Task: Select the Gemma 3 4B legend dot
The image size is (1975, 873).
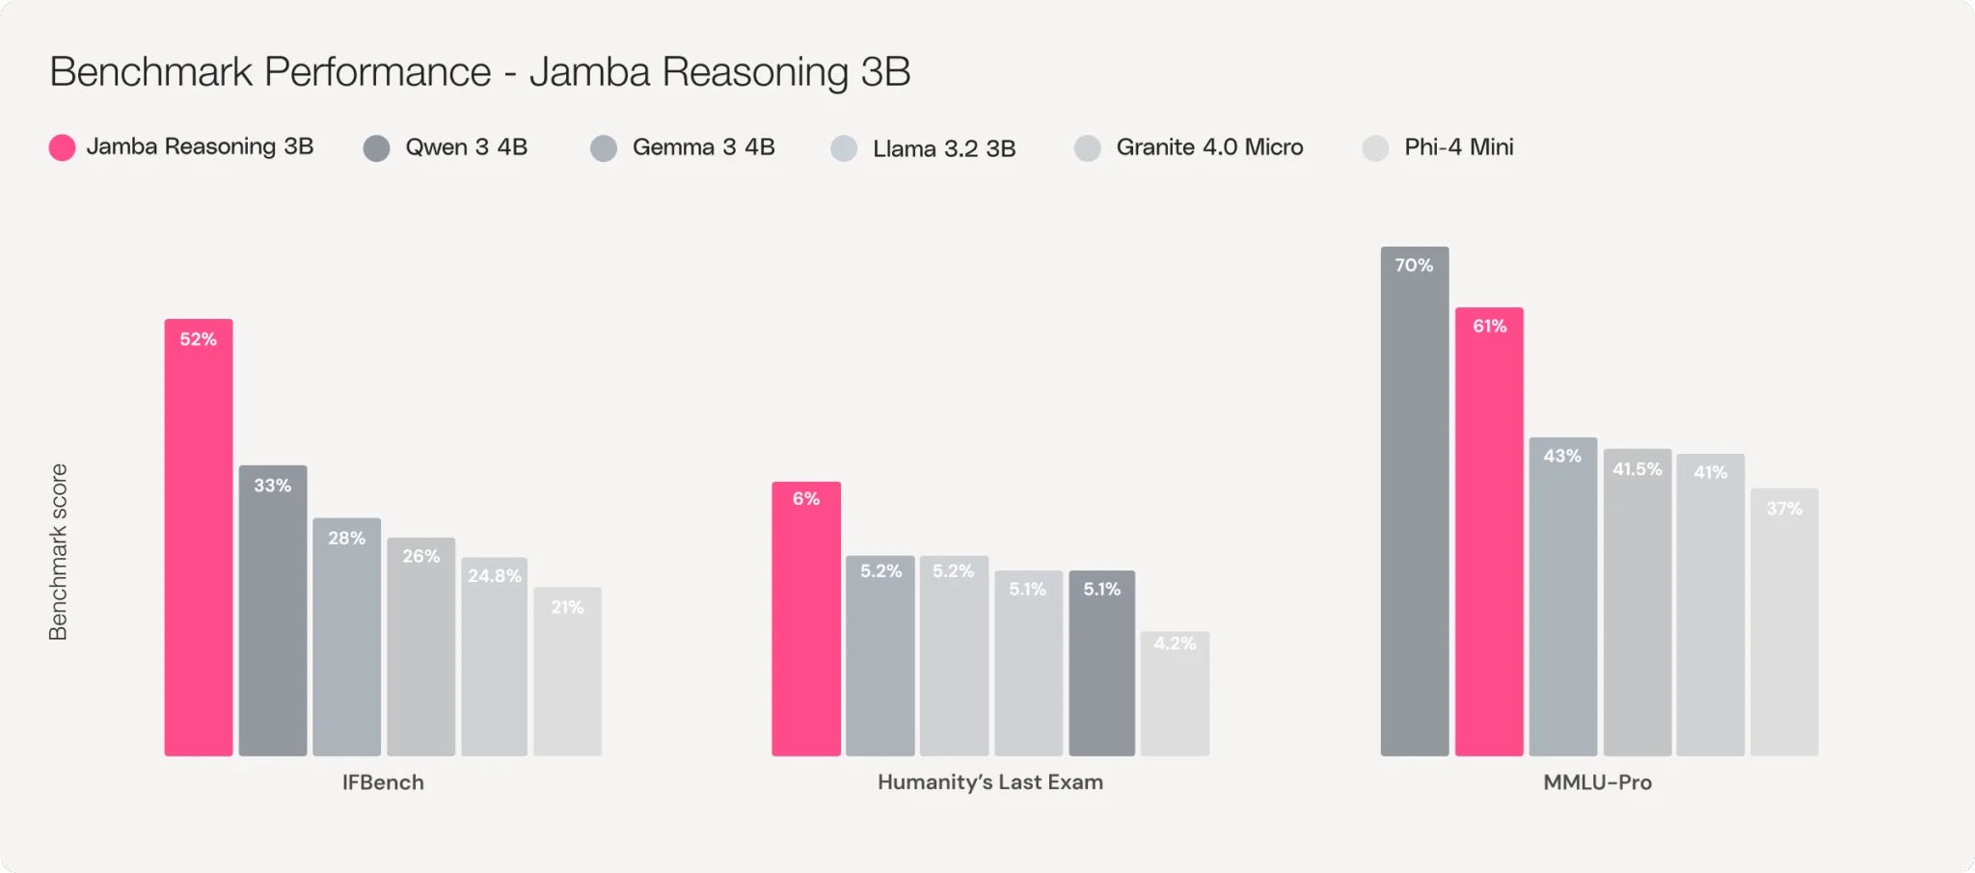Action: pos(604,148)
